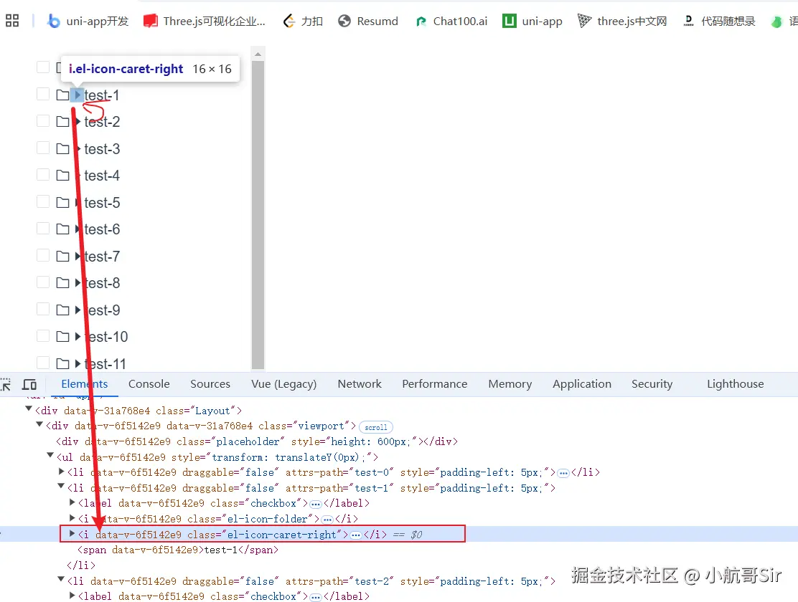798x602 pixels.
Task: Open the three.js中文网 bookmark
Action: 622,21
